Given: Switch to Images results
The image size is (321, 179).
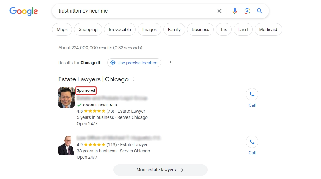Looking at the screenshot, I should click(149, 29).
